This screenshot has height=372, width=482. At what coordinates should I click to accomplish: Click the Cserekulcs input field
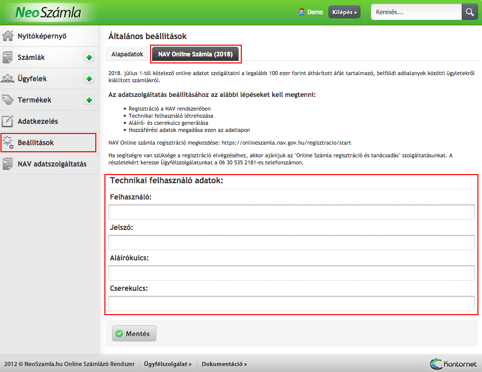[x=291, y=303]
